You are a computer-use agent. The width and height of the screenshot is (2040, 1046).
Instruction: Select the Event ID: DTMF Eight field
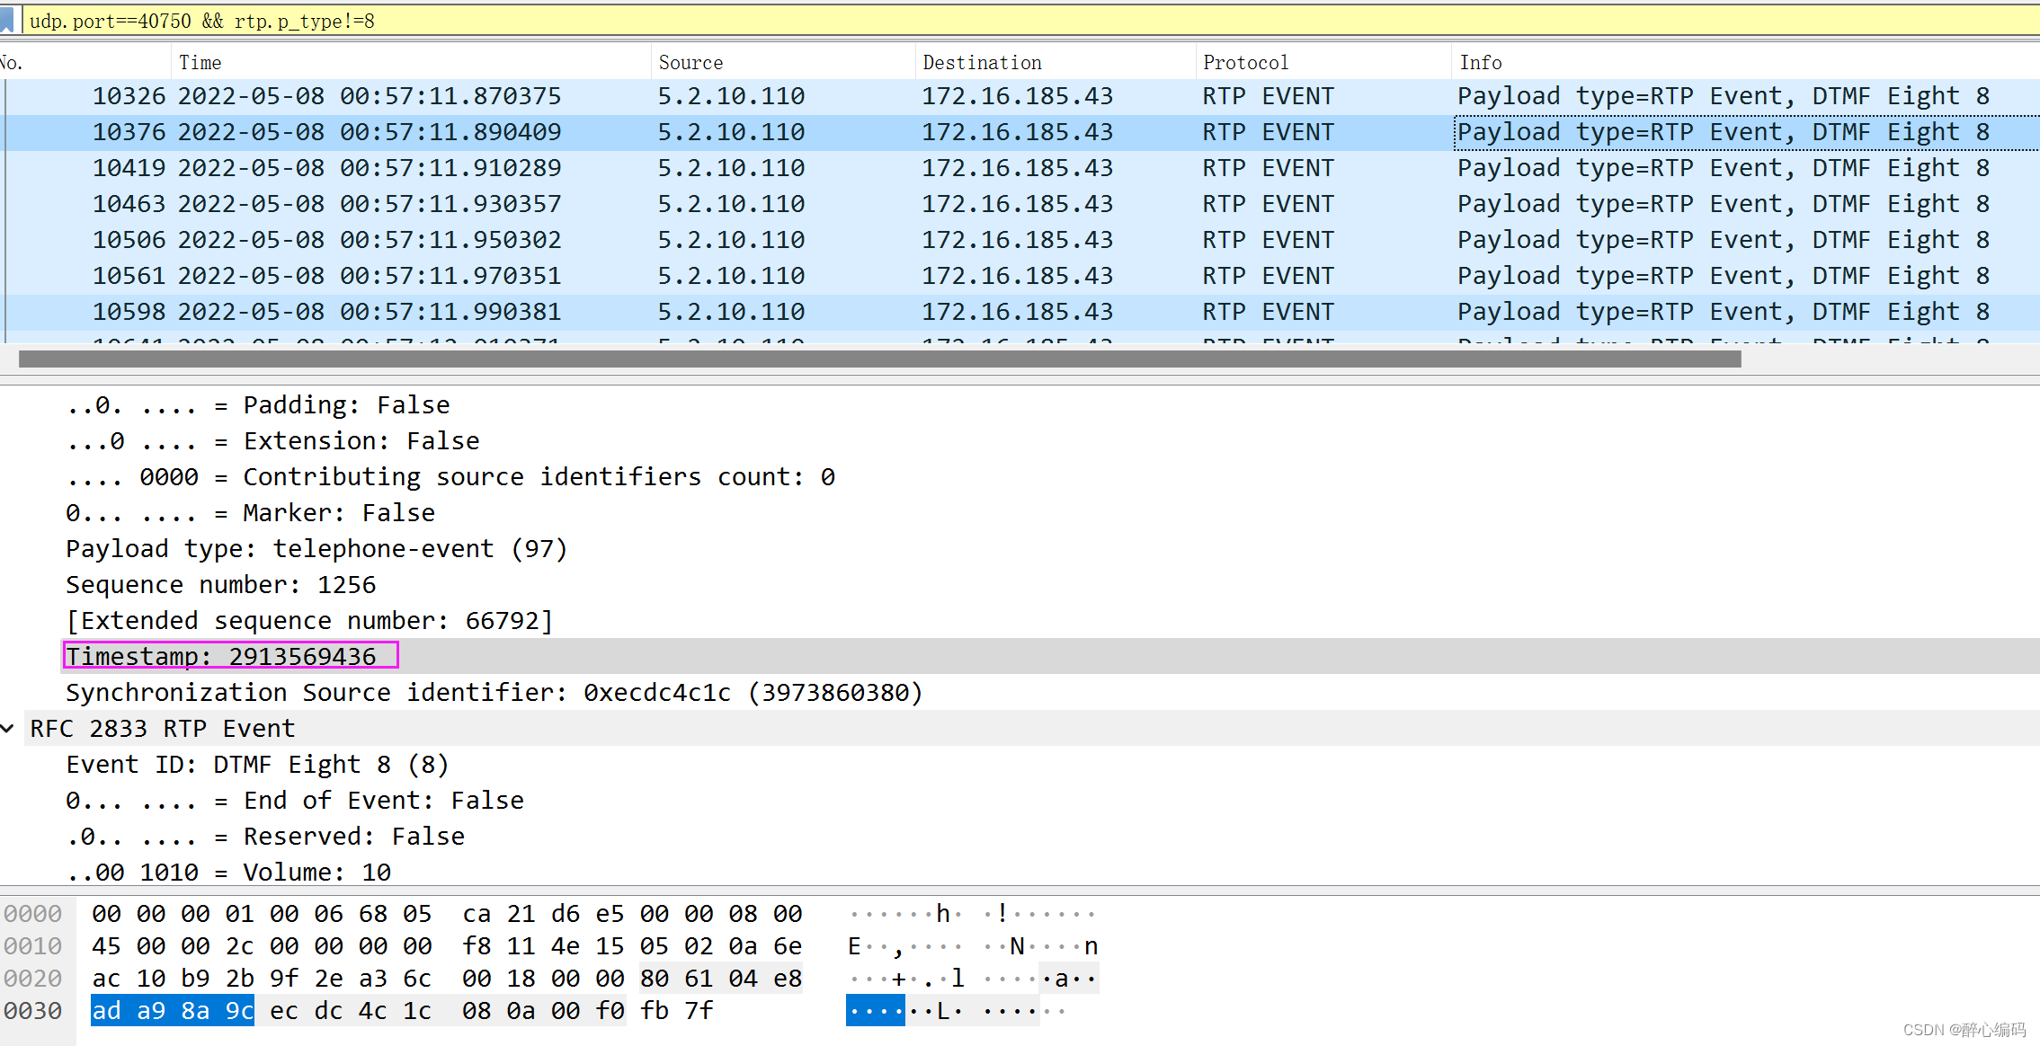pyautogui.click(x=256, y=764)
